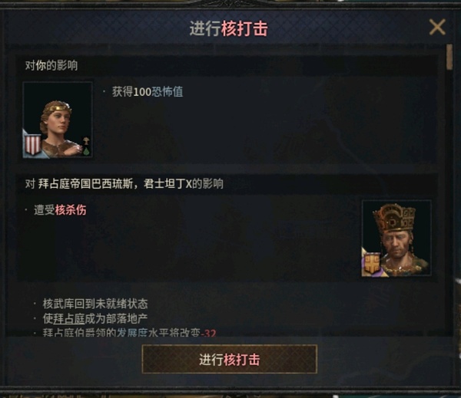Screen dimensions: 461x398
Task: Click the scrollbar thumb at the panel's right edge
Action: point(449,57)
